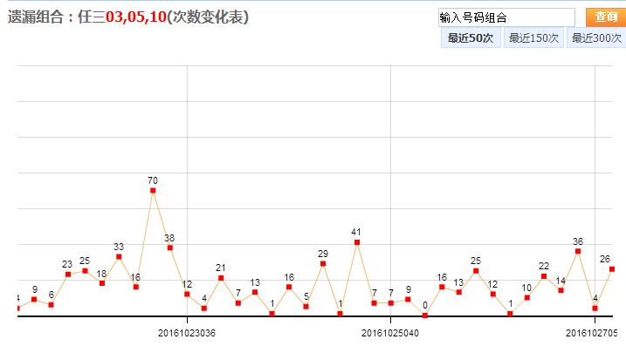Click the orange 查询 button
The height and width of the screenshot is (346, 626).
(606, 17)
